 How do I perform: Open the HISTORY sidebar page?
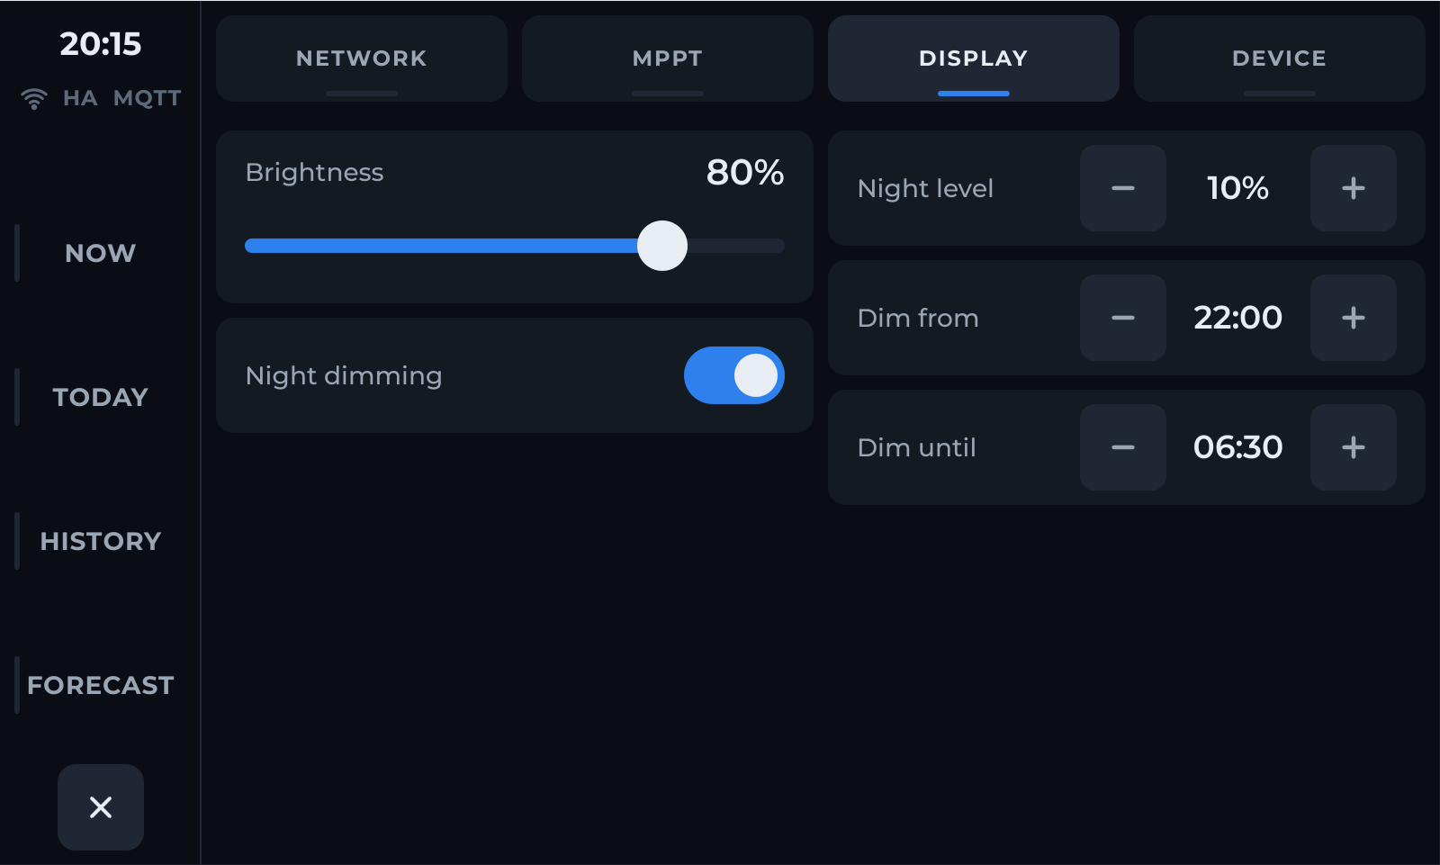point(101,541)
